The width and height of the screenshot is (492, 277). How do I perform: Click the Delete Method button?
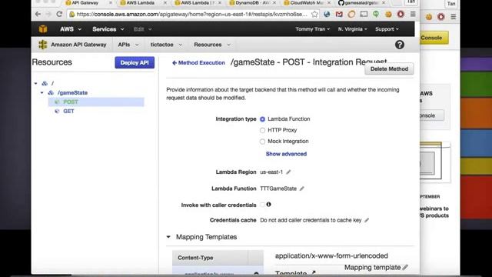click(x=389, y=68)
